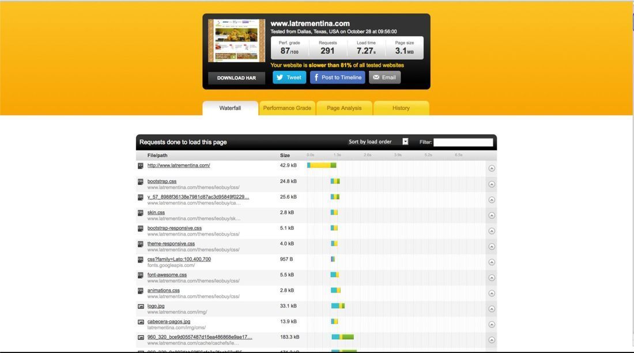This screenshot has height=353, width=634.
Task: Click the 291 Requests value
Action: [327, 51]
